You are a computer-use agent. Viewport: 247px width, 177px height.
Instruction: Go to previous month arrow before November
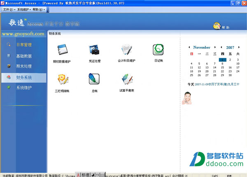(189, 47)
